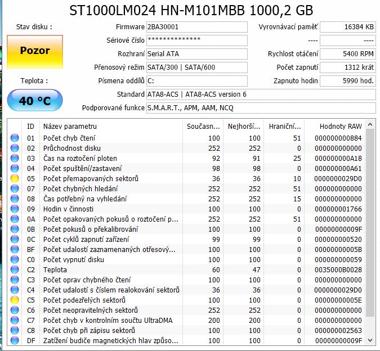Click the ID column header
Image resolution: width=380 pixels, height=351 pixels.
(30, 127)
